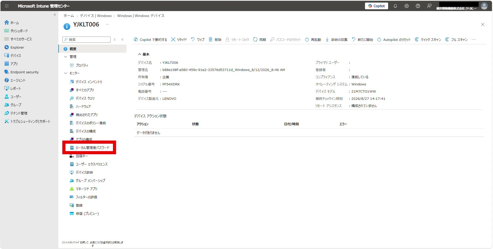
Task: Click 同期 in the toolbar
Action: point(260,40)
